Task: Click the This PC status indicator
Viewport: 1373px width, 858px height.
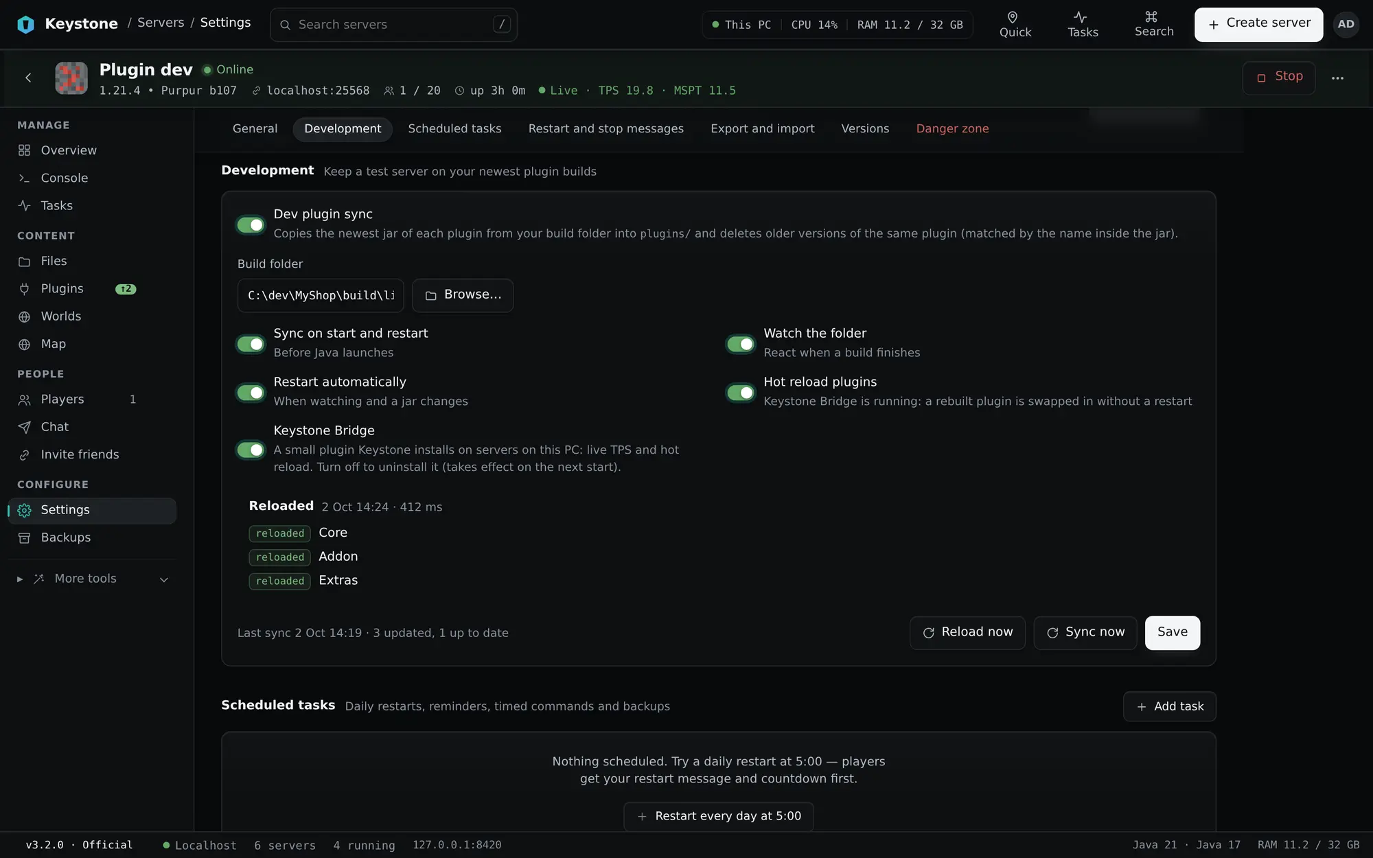Action: (x=741, y=25)
